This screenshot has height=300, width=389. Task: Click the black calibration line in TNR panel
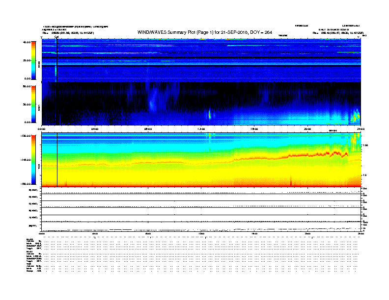click(57, 160)
